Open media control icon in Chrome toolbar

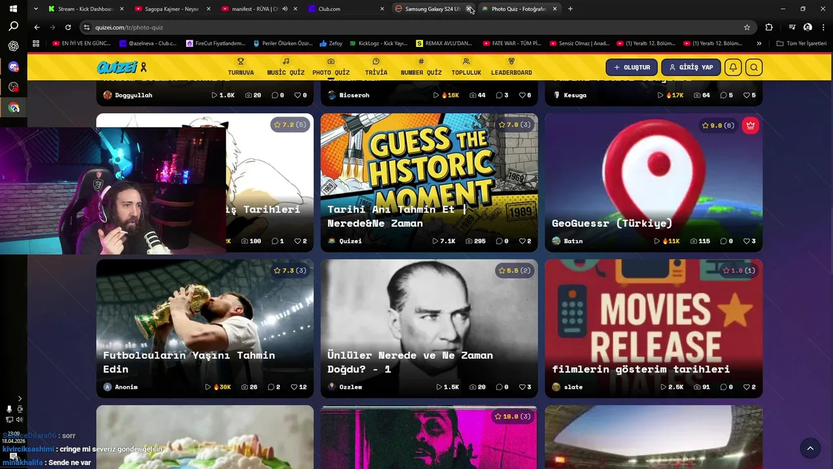click(x=792, y=27)
